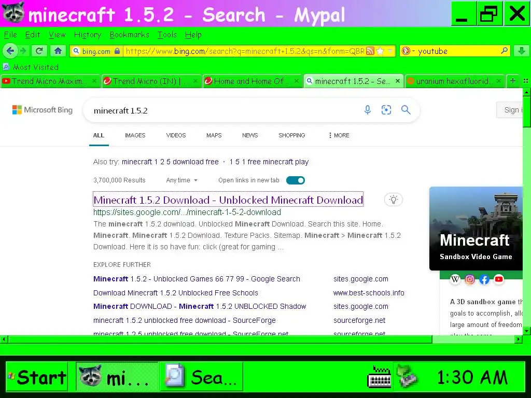
Task: Click the Minecraft Sandbox Video Game card image
Action: 476,229
